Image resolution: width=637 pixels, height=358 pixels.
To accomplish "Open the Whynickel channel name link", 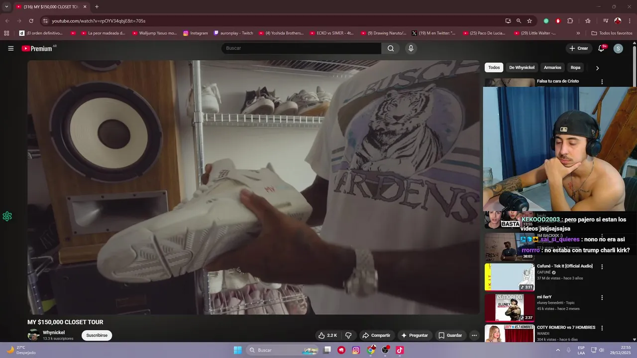I will 54,333.
